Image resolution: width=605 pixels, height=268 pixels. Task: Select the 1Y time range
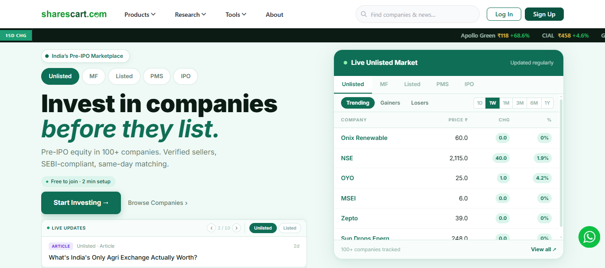tap(547, 103)
